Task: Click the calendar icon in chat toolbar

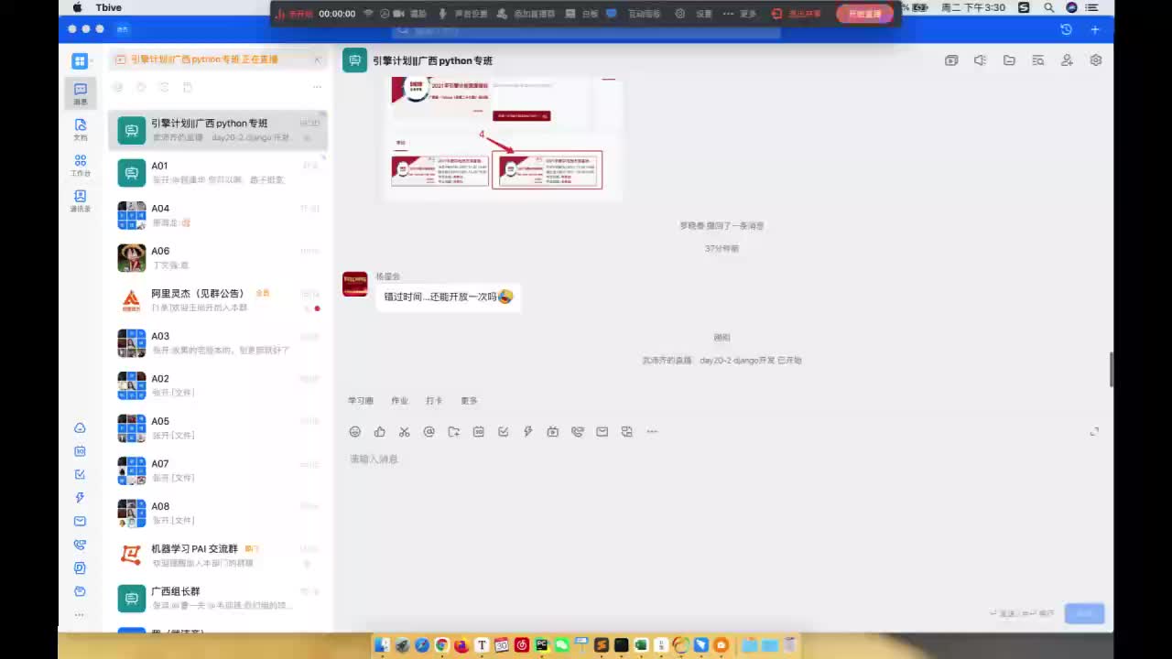Action: pyautogui.click(x=479, y=432)
